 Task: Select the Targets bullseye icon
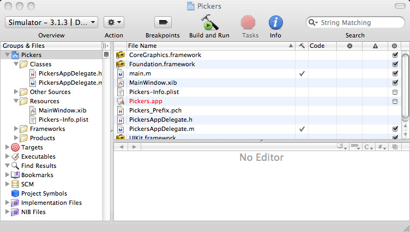15,147
